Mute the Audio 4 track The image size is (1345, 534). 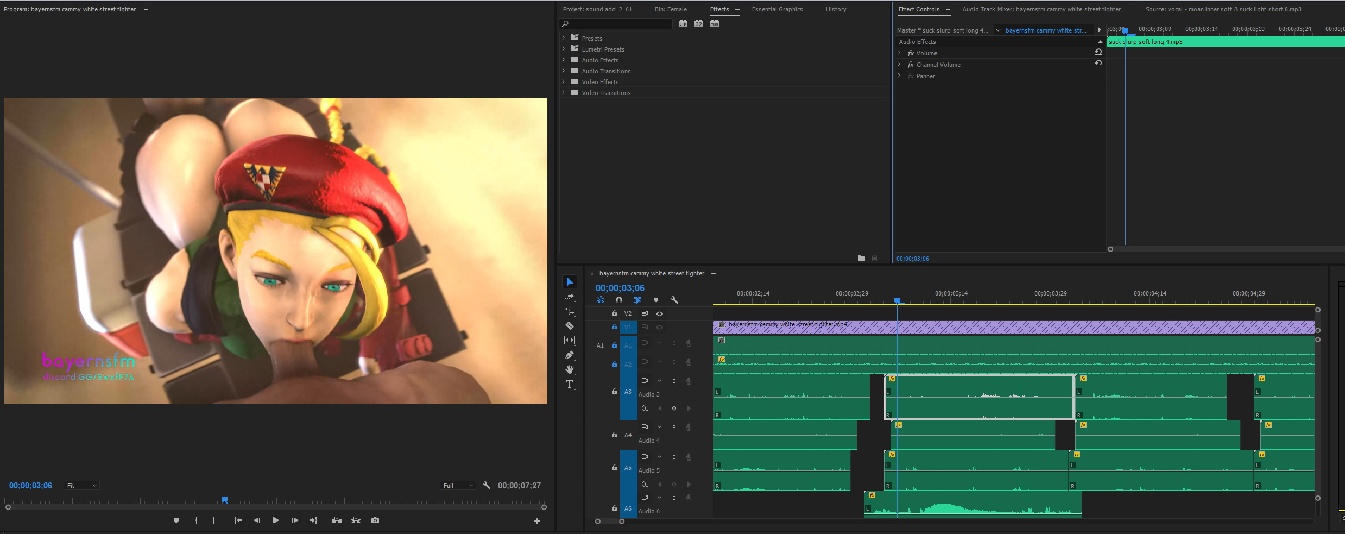click(x=659, y=427)
